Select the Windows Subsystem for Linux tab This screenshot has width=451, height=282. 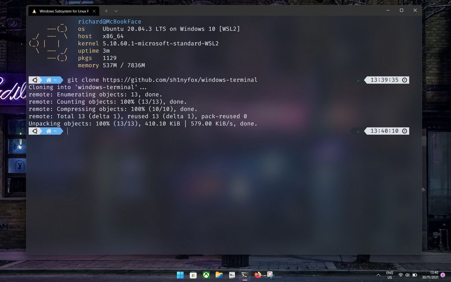[64, 11]
